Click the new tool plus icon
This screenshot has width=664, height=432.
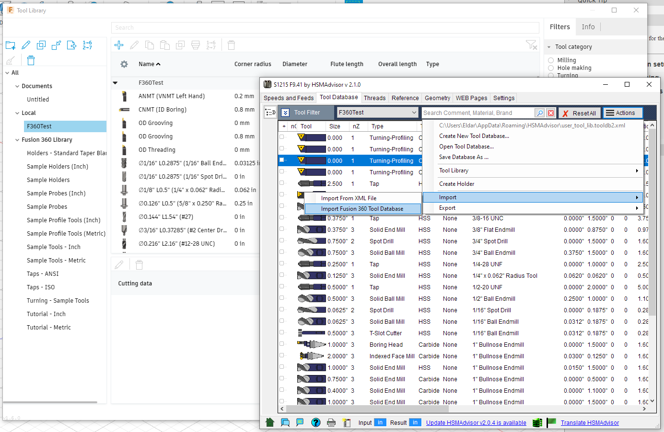click(x=119, y=45)
